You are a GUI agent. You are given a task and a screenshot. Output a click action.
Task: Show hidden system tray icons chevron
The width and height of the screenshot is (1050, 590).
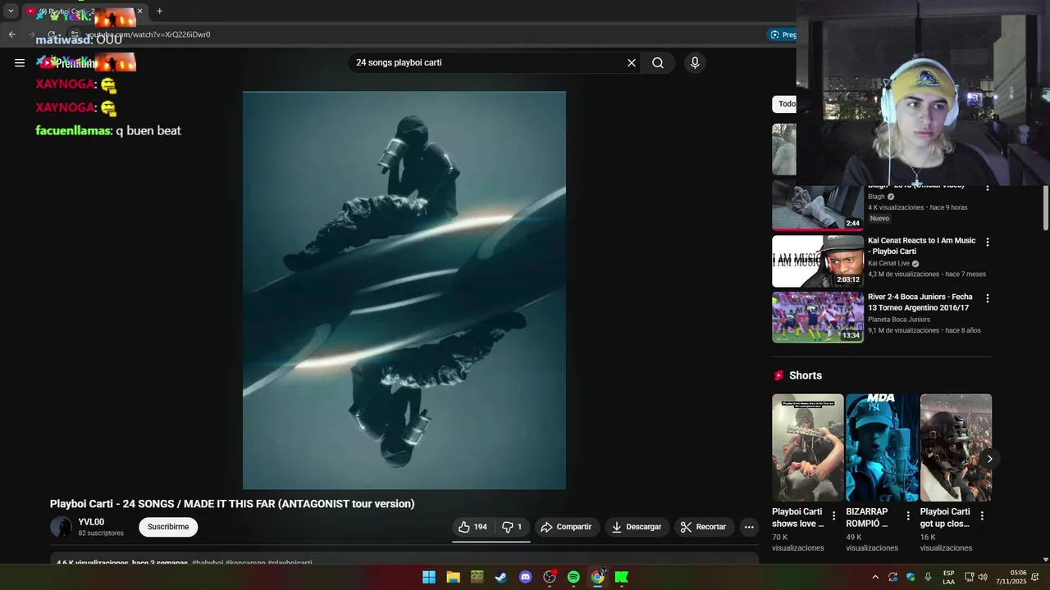coord(875,577)
